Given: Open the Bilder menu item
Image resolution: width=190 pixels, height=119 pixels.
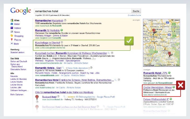Looking at the screenshot, I should point(17,24).
